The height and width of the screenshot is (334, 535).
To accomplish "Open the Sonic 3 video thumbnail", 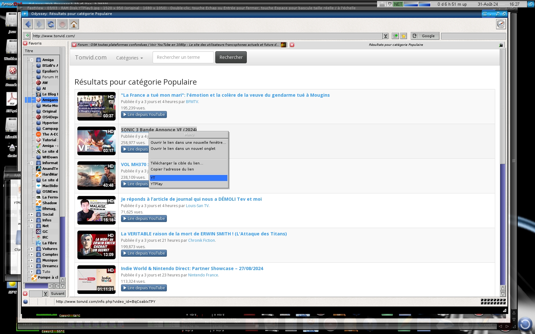I will tap(96, 141).
